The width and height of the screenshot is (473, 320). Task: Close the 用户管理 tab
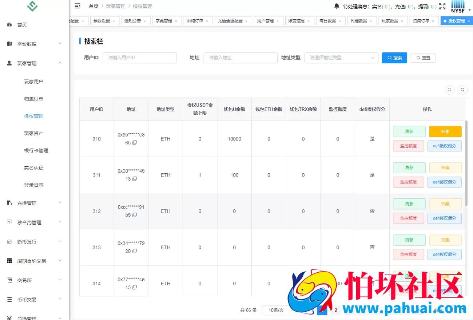278,21
